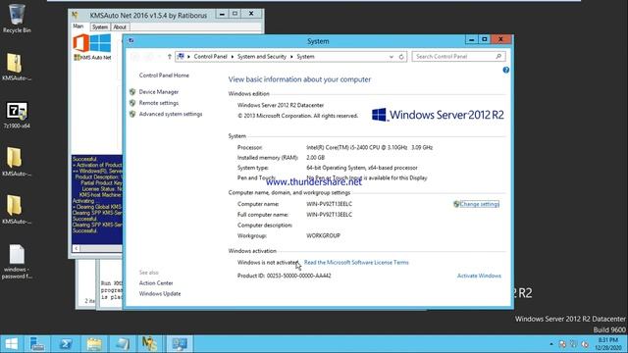Click the Windows logo in KMSAuto window
The image size is (628, 353).
(x=100, y=43)
